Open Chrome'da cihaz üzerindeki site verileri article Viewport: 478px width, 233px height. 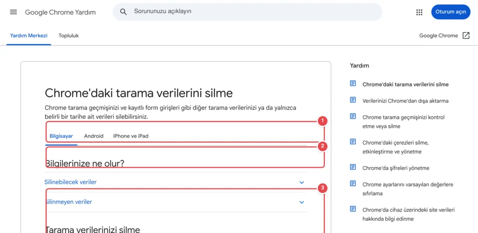pyautogui.click(x=408, y=214)
